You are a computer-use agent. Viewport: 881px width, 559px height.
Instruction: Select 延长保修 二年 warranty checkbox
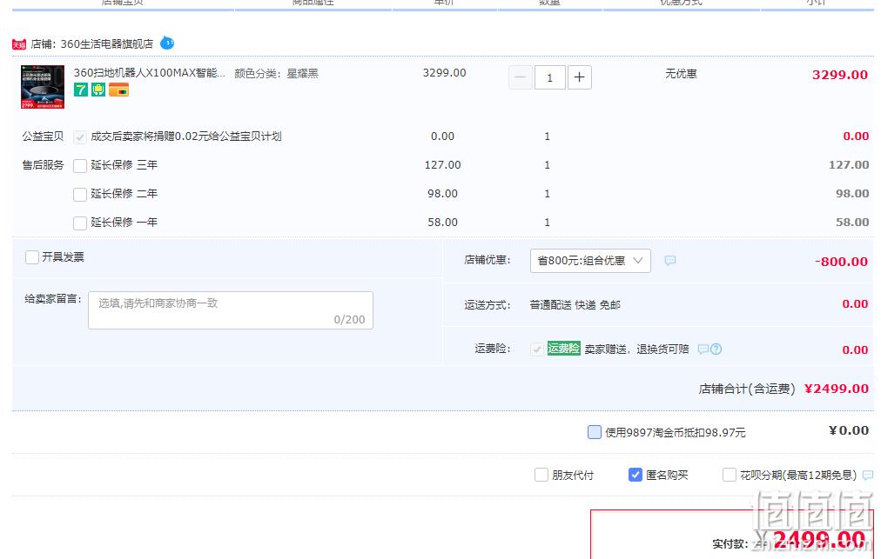coord(80,194)
